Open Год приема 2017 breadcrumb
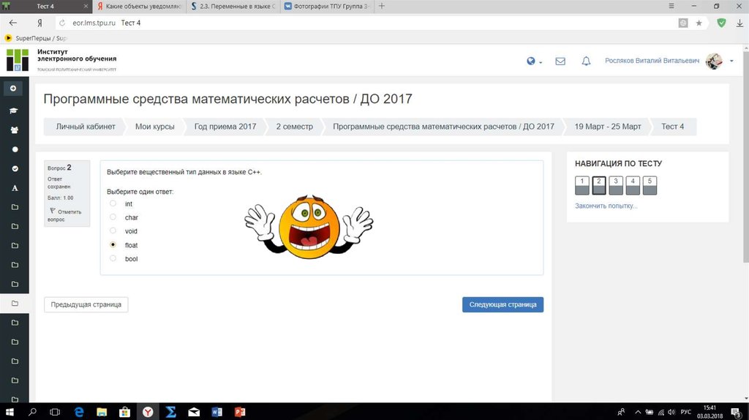Image resolution: width=749 pixels, height=420 pixels. click(x=225, y=127)
